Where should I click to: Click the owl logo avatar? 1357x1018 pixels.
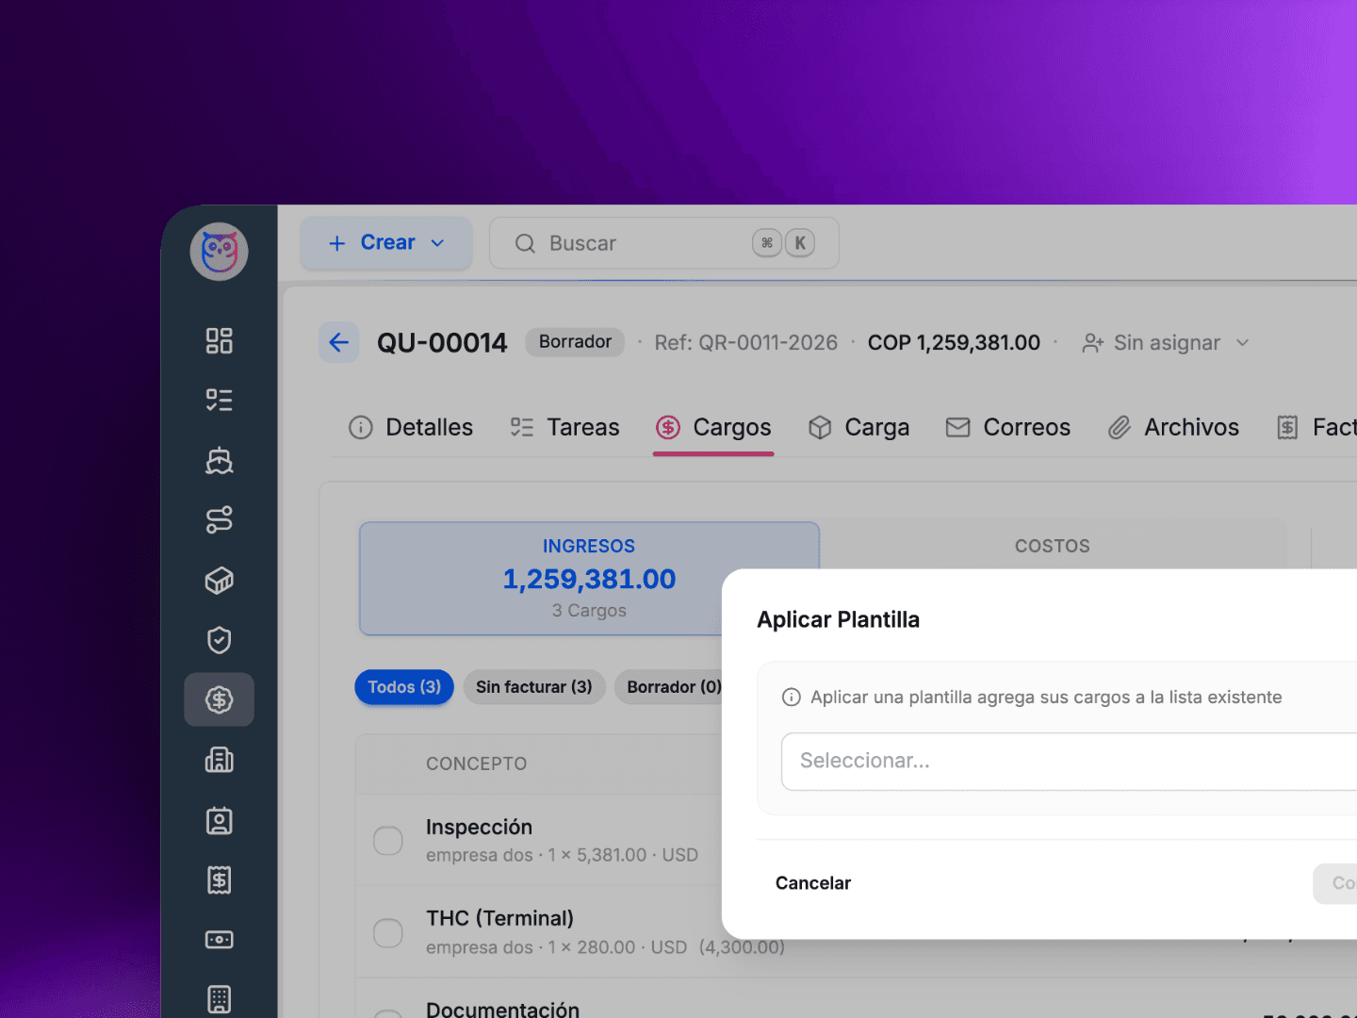(x=219, y=252)
